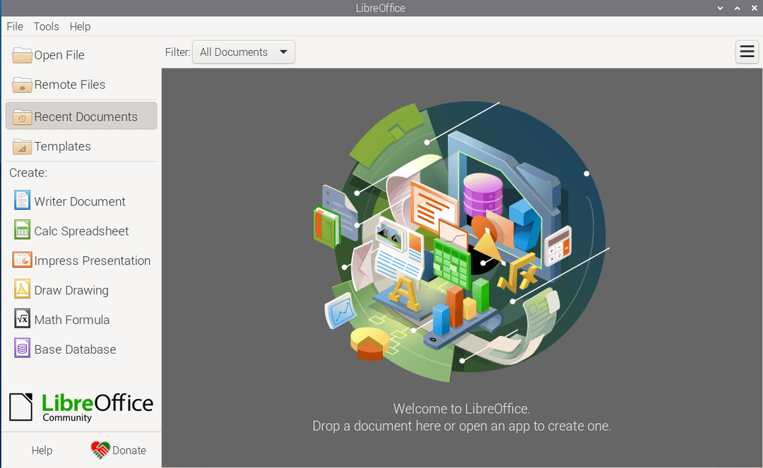Collapse the window menu chevron in the titlebar
Screen dimensions: 763x468
tap(720, 8)
